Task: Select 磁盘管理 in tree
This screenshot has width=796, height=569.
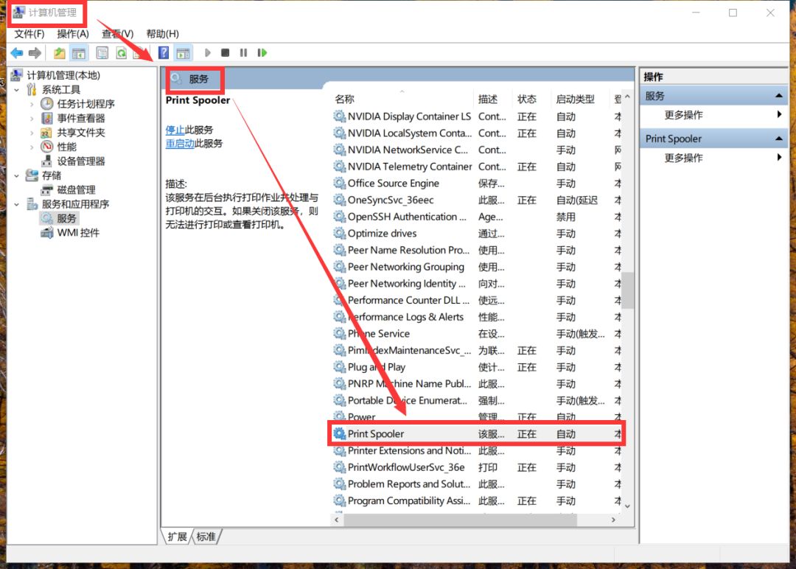Action: 76,190
